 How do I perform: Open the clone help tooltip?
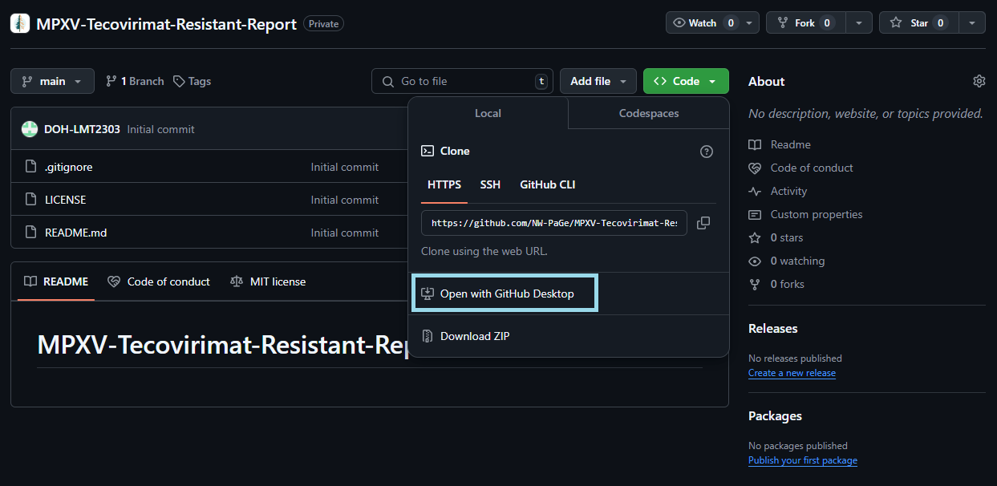click(707, 151)
